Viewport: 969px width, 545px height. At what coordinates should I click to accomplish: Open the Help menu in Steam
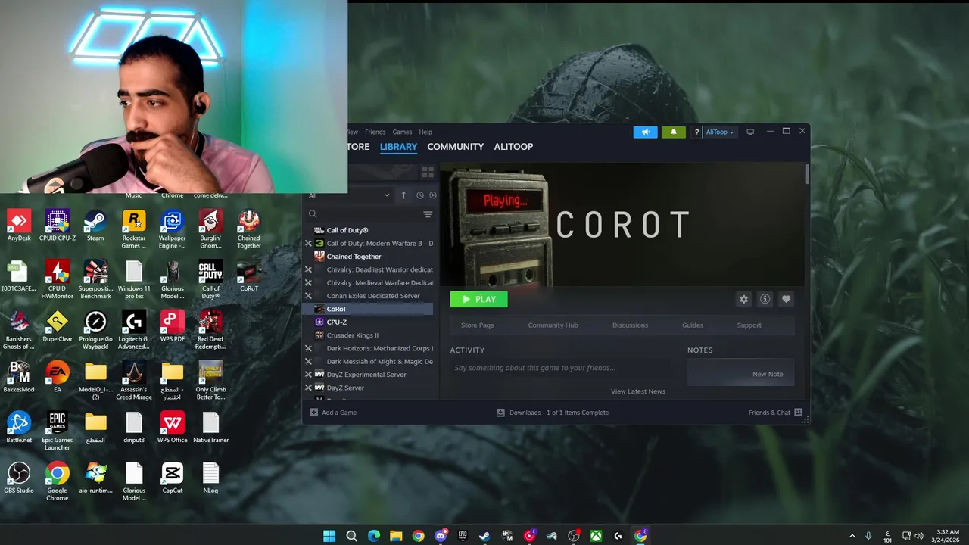pos(425,132)
